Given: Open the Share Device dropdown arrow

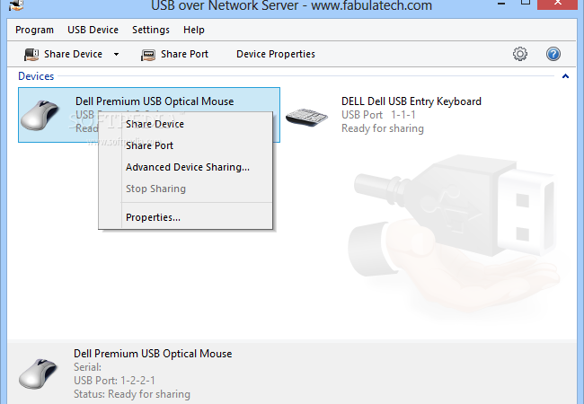Looking at the screenshot, I should tap(116, 54).
